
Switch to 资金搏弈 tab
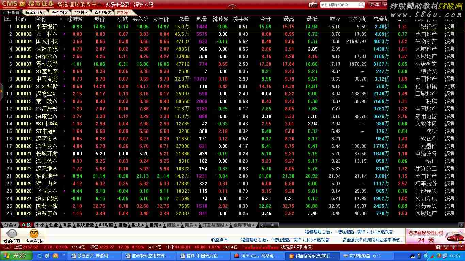click(x=60, y=12)
